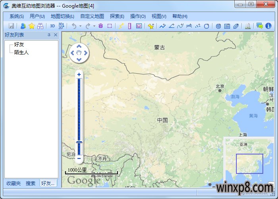Open the redo dropdown arrow

(x=94, y=26)
